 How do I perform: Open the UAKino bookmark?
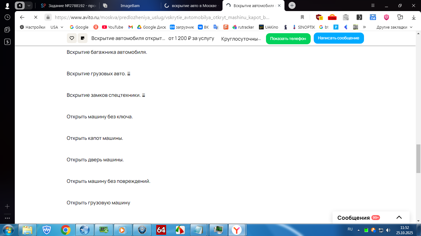tap(268, 27)
